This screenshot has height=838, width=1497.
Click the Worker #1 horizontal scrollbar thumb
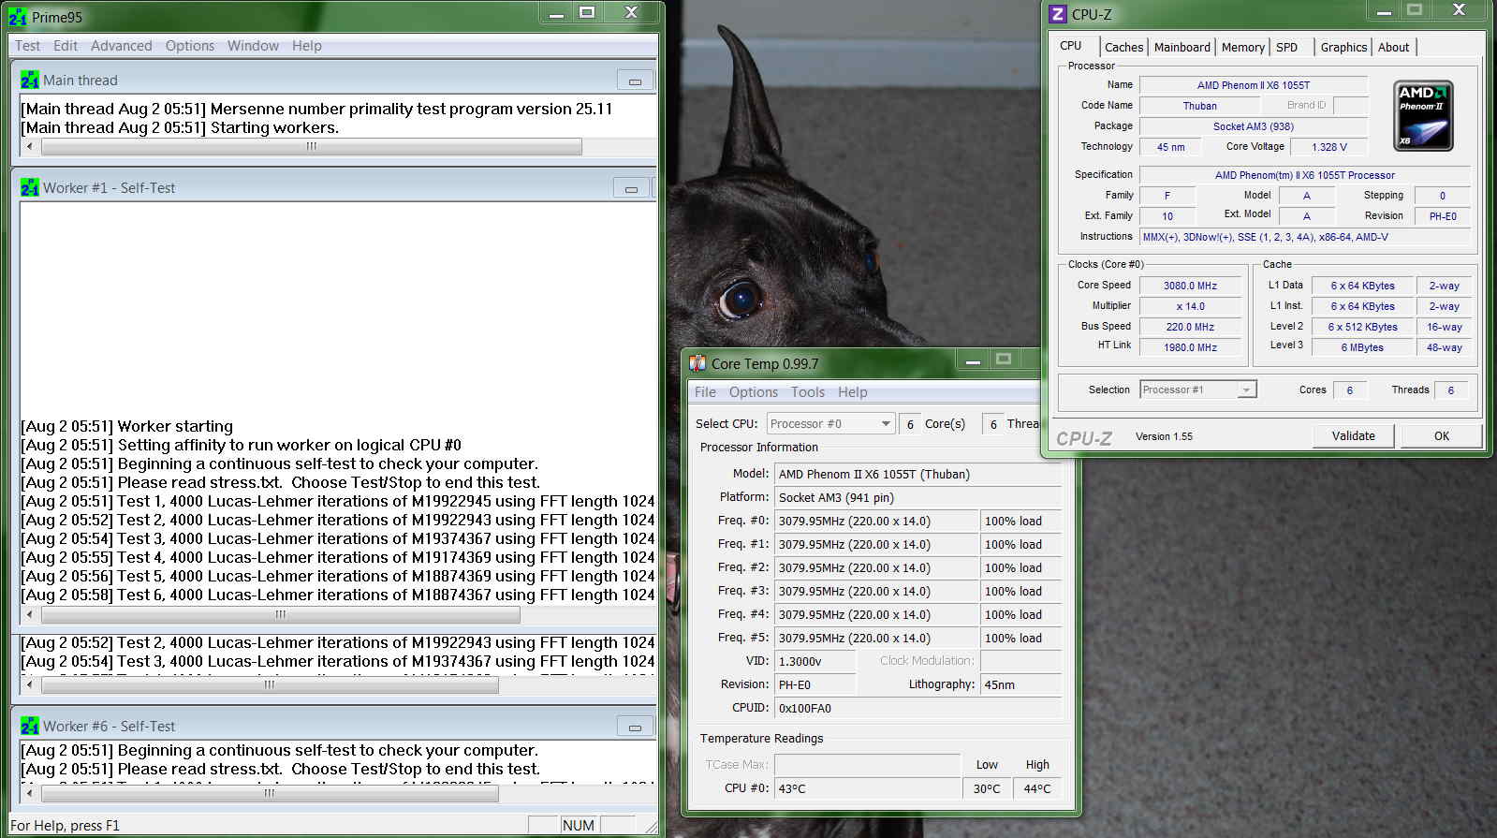pyautogui.click(x=280, y=615)
